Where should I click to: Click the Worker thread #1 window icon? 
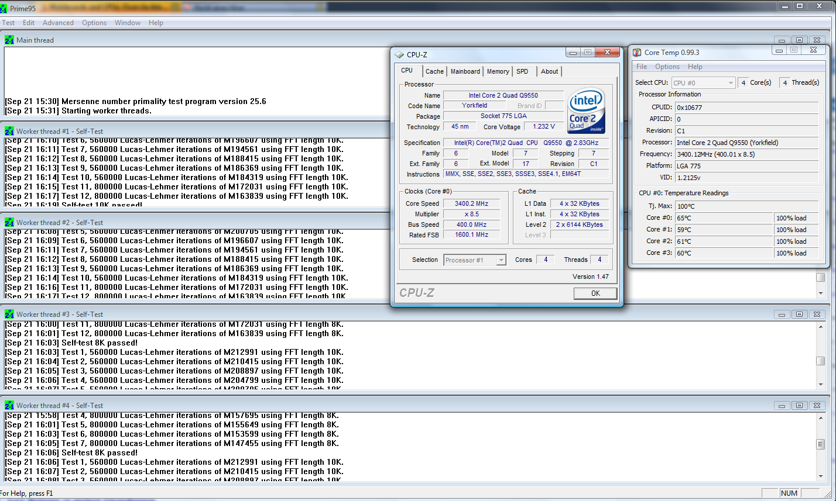coord(9,131)
